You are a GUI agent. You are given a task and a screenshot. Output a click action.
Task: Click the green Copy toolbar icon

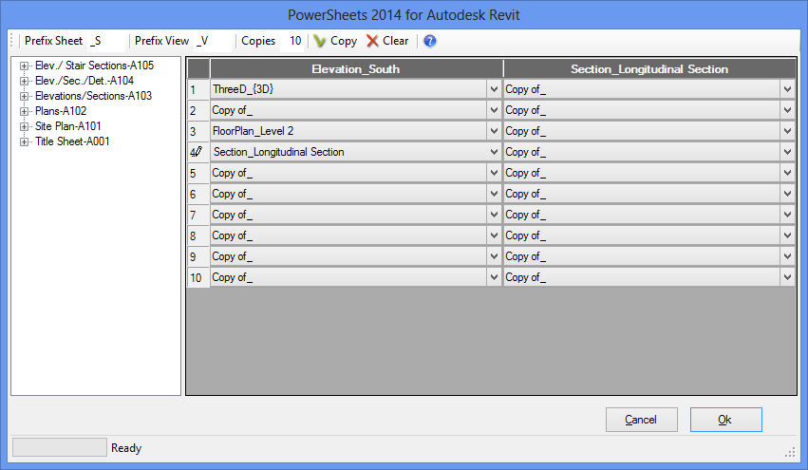click(x=320, y=41)
